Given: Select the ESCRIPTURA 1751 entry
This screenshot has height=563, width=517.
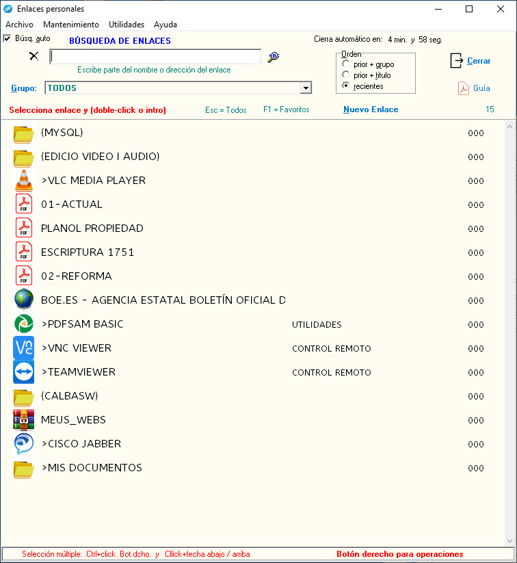Looking at the screenshot, I should (x=88, y=252).
